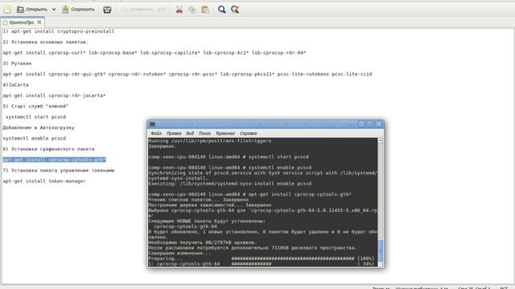Click the '2) Установка основных пакетов.' line
The width and height of the screenshot is (515, 289).
pyautogui.click(x=45, y=42)
